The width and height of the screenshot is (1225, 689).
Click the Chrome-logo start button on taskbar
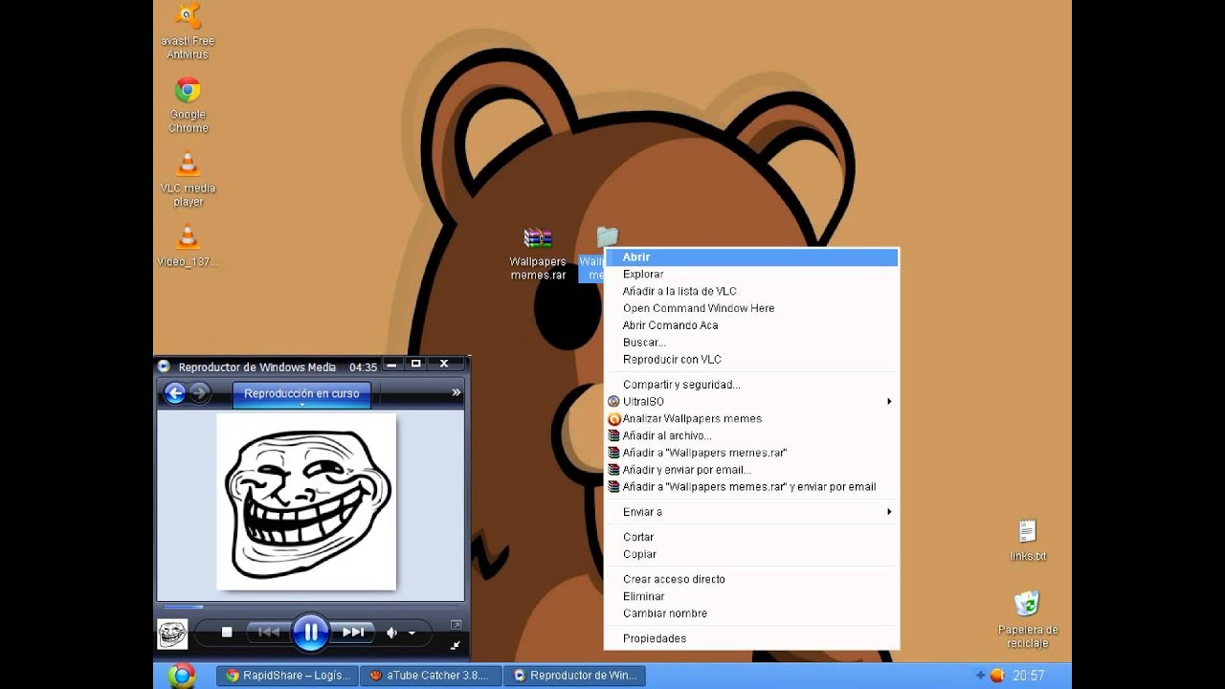pyautogui.click(x=181, y=676)
